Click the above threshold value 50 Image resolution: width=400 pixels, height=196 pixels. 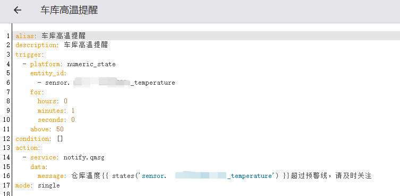(x=60, y=129)
